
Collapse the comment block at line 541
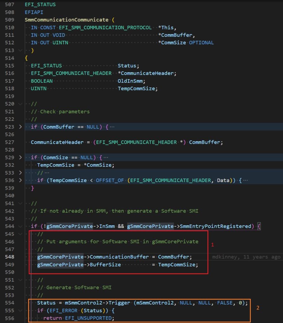coord(21,203)
